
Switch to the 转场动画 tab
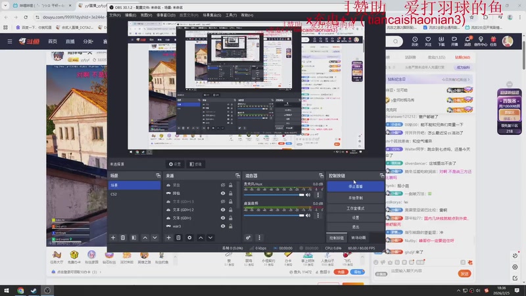tap(358, 237)
